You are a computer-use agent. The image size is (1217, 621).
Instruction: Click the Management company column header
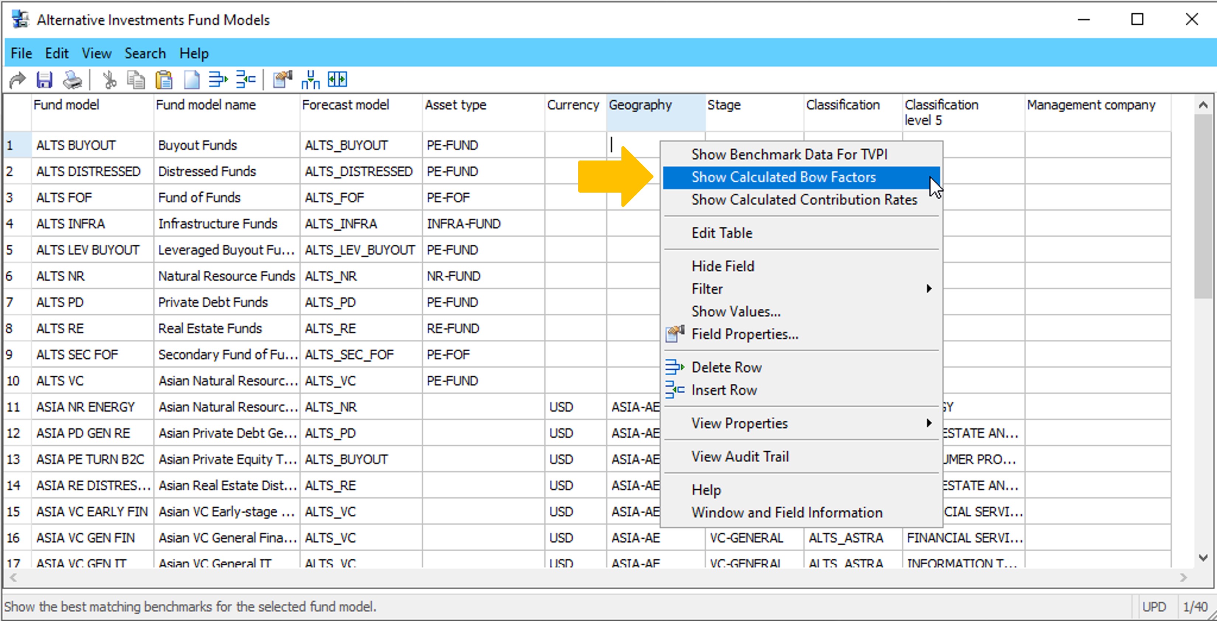[x=1098, y=113]
